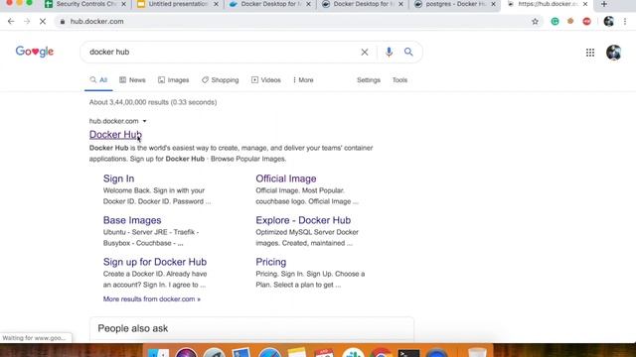
Task: Open the Docker Hub result title
Action: pyautogui.click(x=115, y=135)
